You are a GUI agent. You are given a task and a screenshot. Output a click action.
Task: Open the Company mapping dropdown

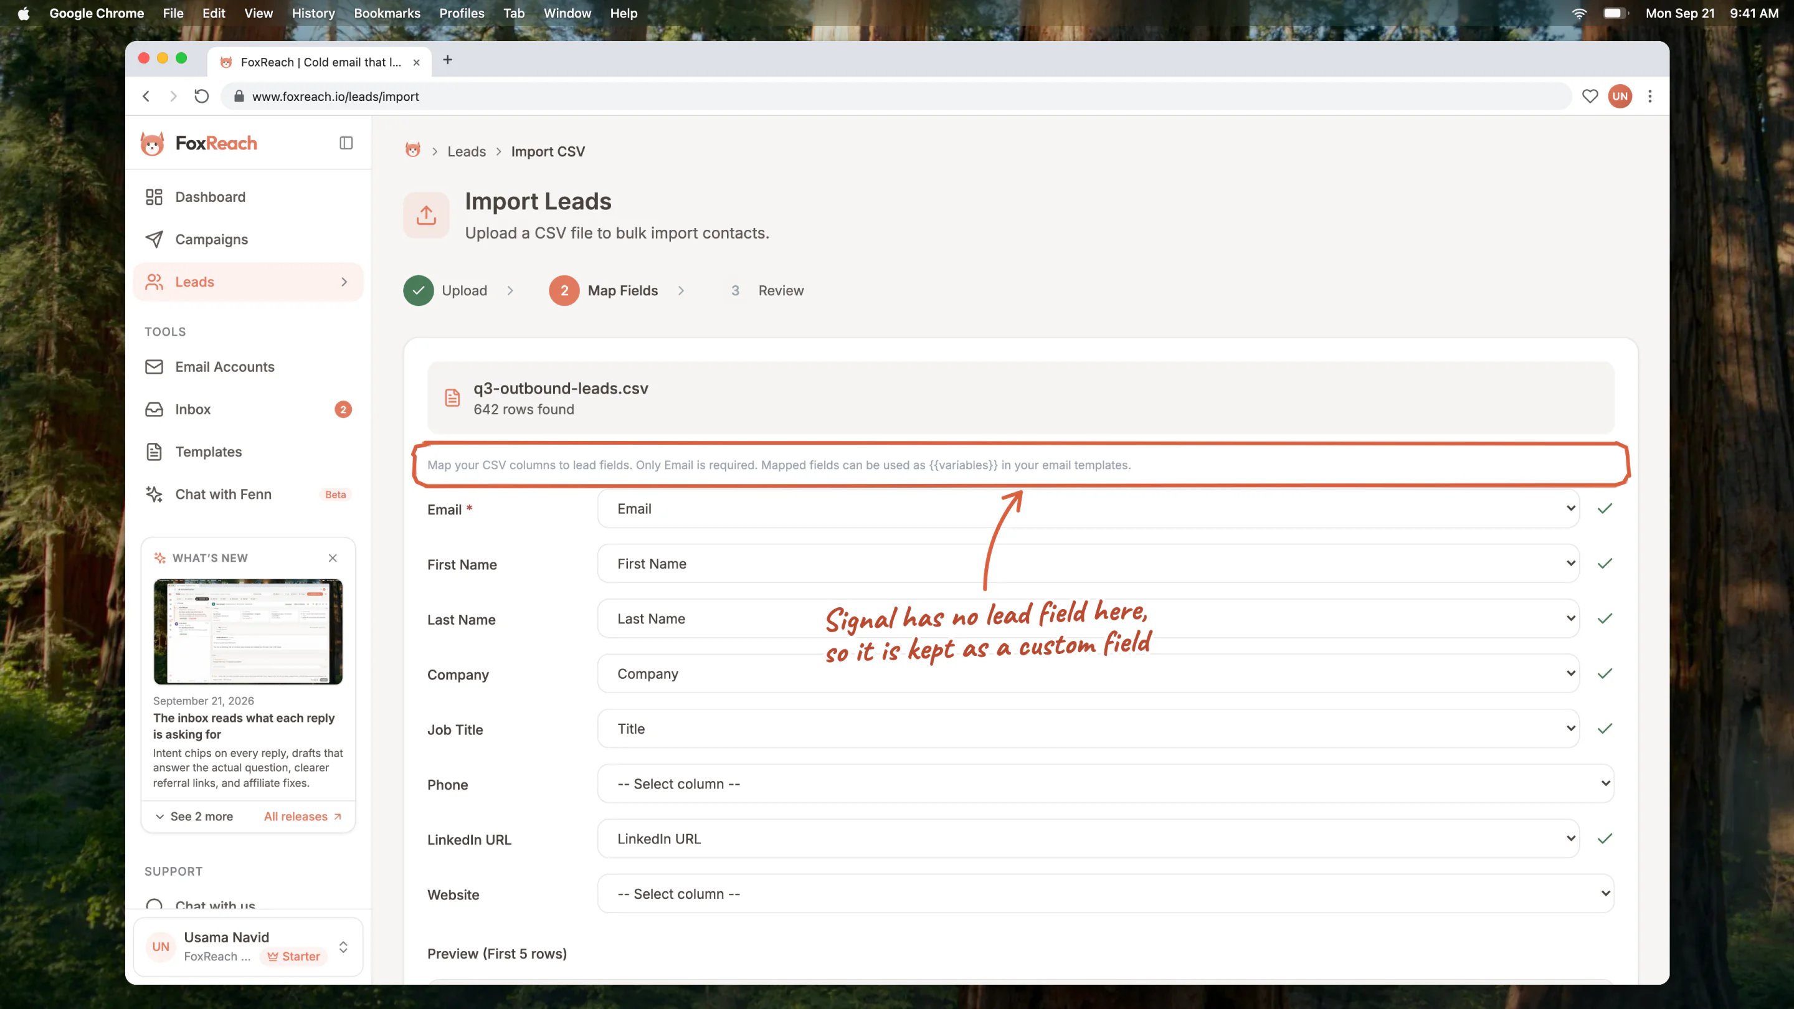click(x=1088, y=673)
